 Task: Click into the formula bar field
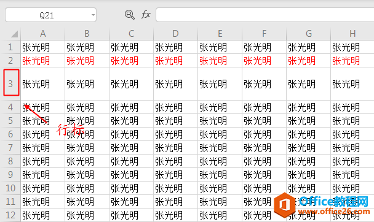(x=265, y=15)
